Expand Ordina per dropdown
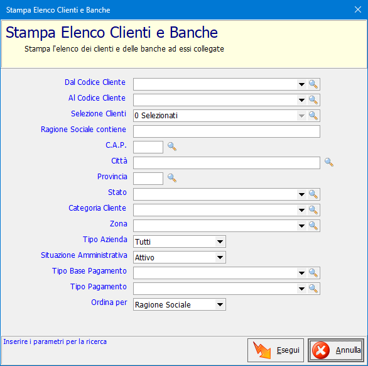Screen dimensions: 368x366 click(x=220, y=304)
